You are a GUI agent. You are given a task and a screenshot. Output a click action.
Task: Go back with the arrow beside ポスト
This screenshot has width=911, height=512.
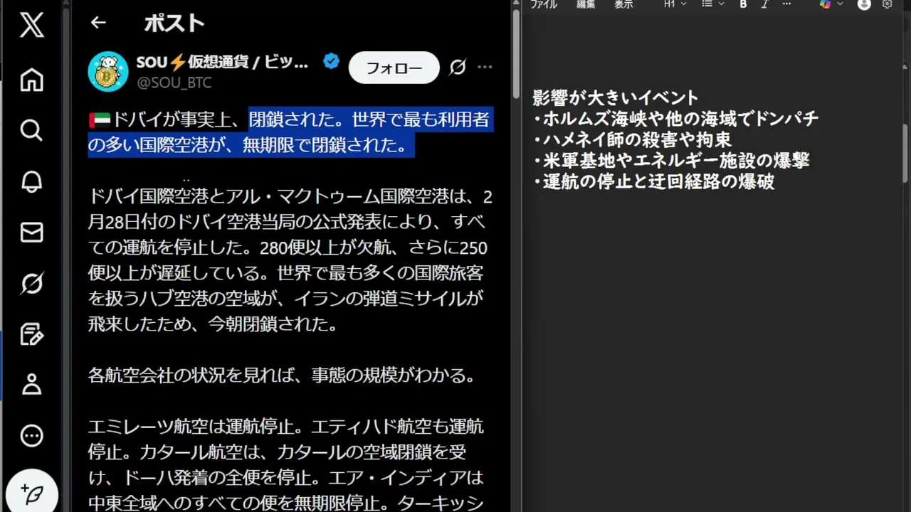point(98,23)
